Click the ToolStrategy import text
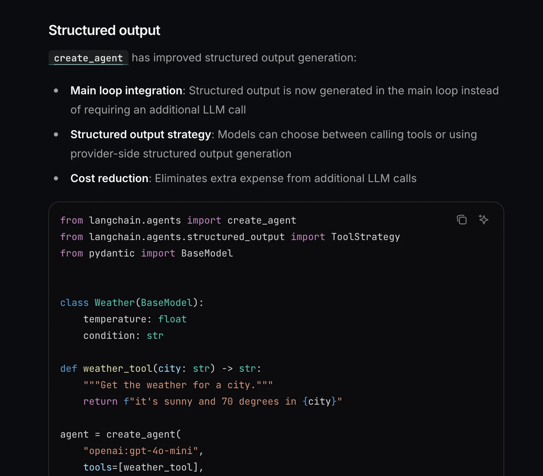This screenshot has height=476, width=543. pos(365,237)
